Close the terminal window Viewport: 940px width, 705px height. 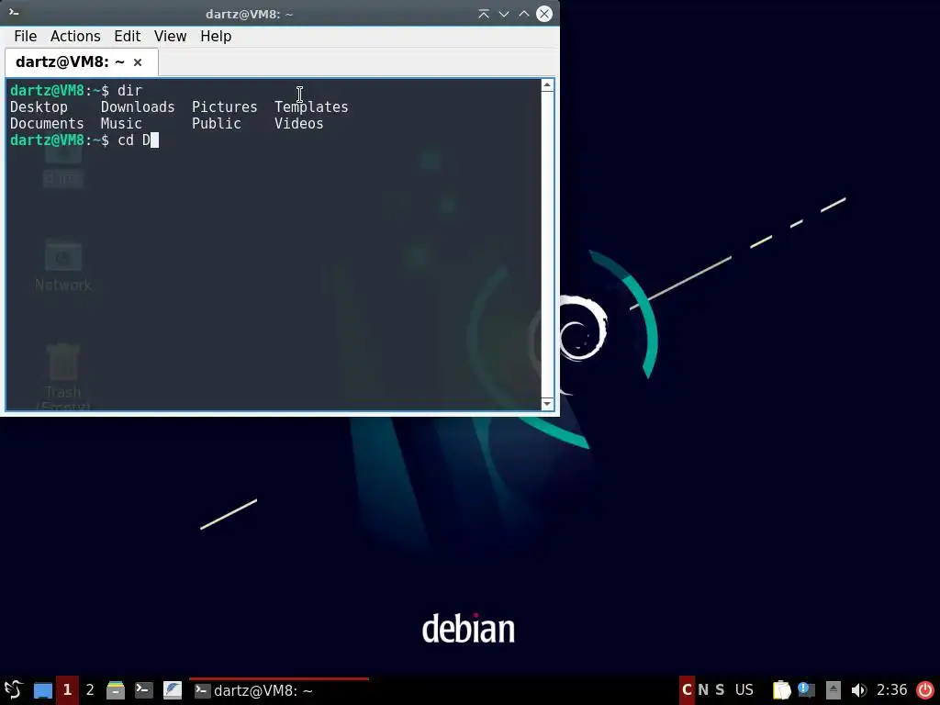point(544,14)
